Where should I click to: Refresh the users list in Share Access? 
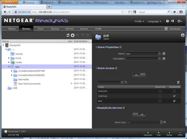[x=178, y=82]
